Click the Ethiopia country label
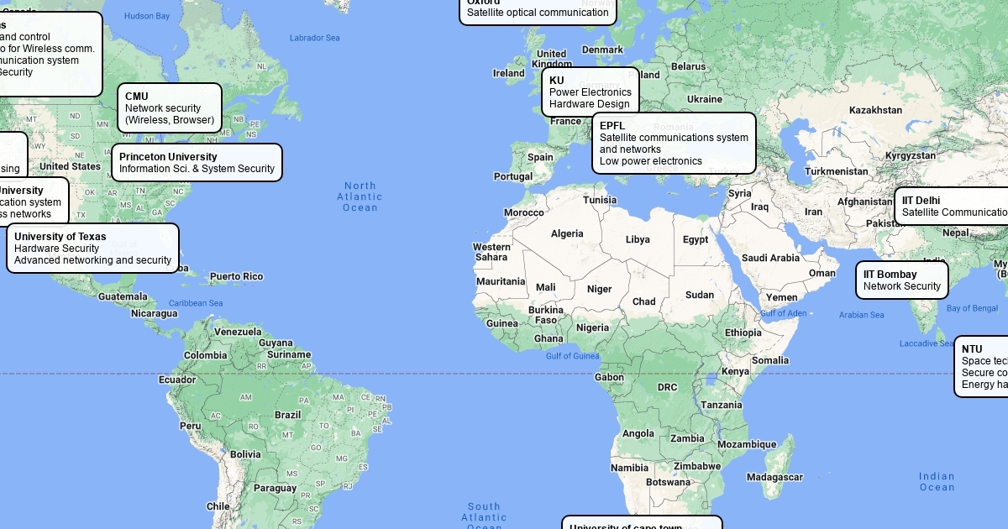Image resolution: width=1008 pixels, height=529 pixels. coord(743,333)
